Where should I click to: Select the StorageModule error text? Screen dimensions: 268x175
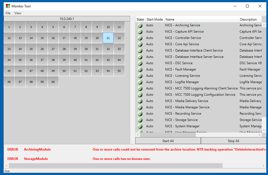coord(36,159)
